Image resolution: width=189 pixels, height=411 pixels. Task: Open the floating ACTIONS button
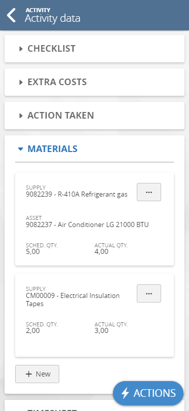click(x=148, y=393)
